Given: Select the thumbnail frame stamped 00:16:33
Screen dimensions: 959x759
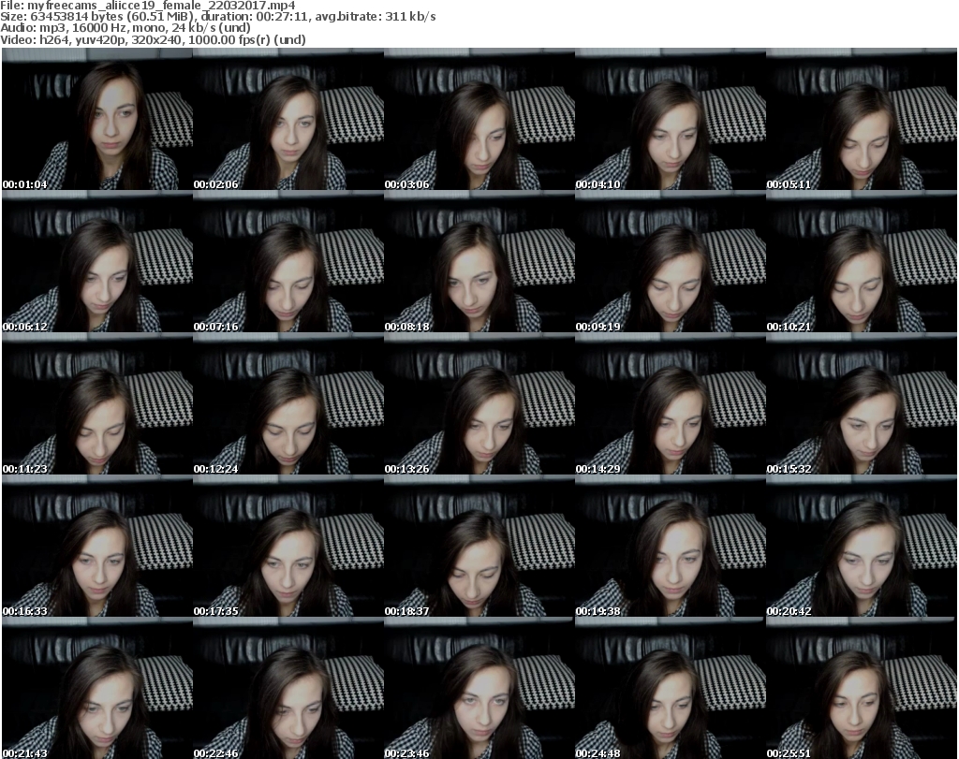Looking at the screenshot, I should tap(97, 547).
